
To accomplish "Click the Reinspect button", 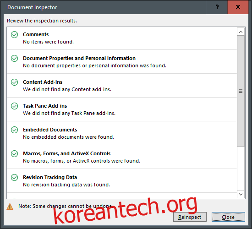I will [x=190, y=217].
